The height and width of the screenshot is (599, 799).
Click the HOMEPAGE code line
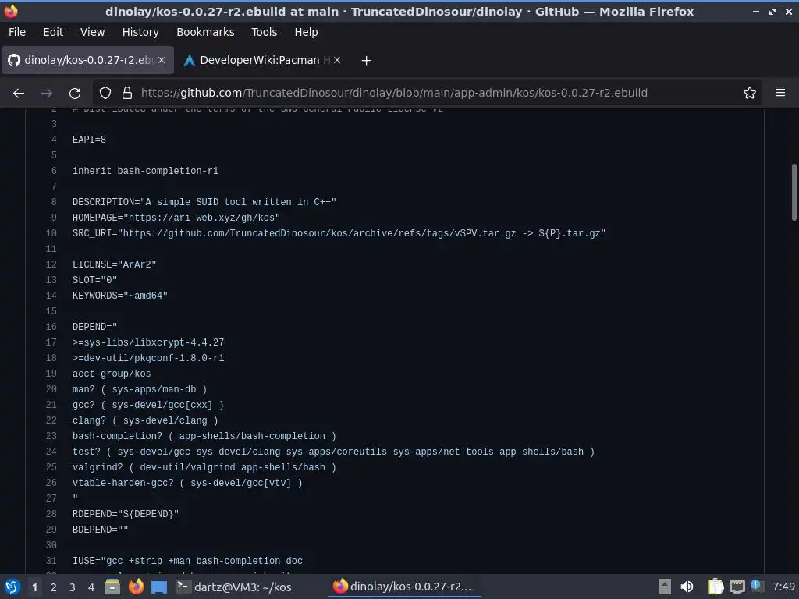click(x=176, y=218)
